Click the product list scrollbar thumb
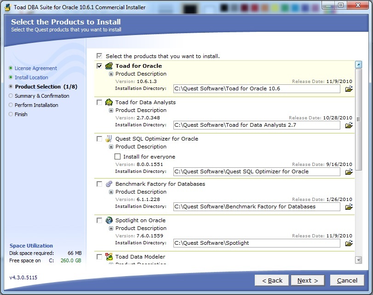This screenshot has height=295, width=373. 358,119
